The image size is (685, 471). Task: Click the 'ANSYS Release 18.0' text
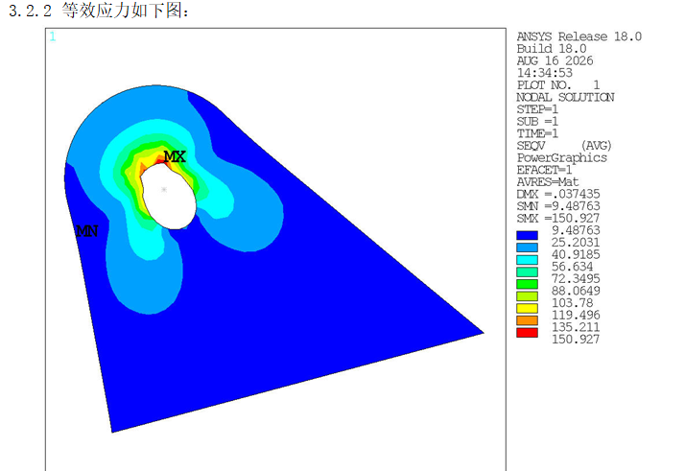click(579, 36)
